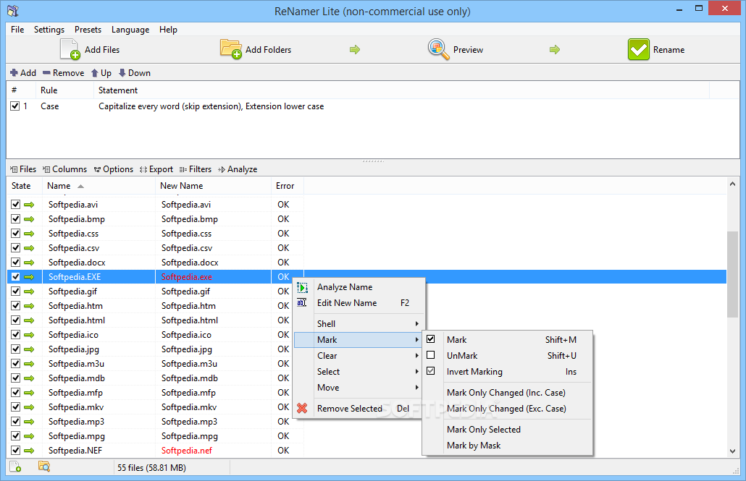Choose Mark Only Changed (Exc. Case)

[x=508, y=408]
